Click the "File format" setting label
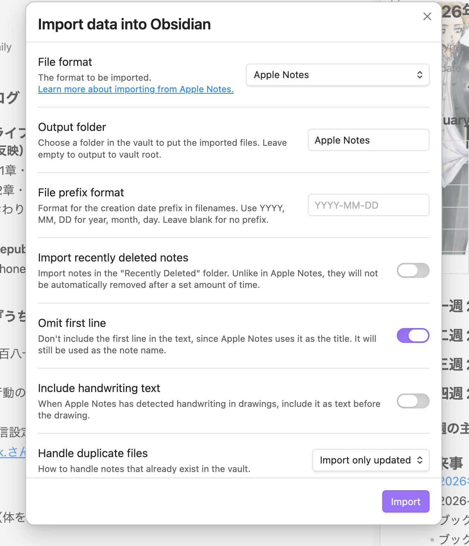This screenshot has width=469, height=546. (x=65, y=62)
